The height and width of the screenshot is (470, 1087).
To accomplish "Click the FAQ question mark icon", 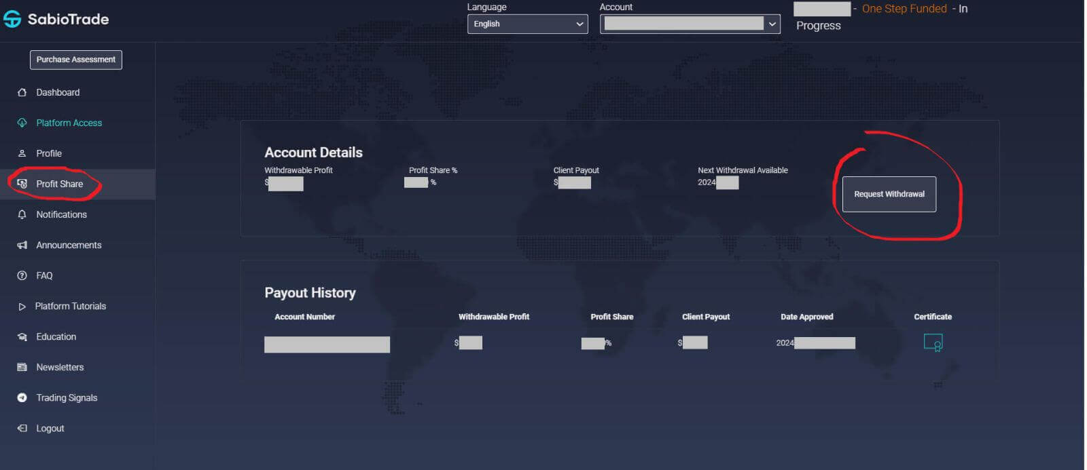I will 22,275.
